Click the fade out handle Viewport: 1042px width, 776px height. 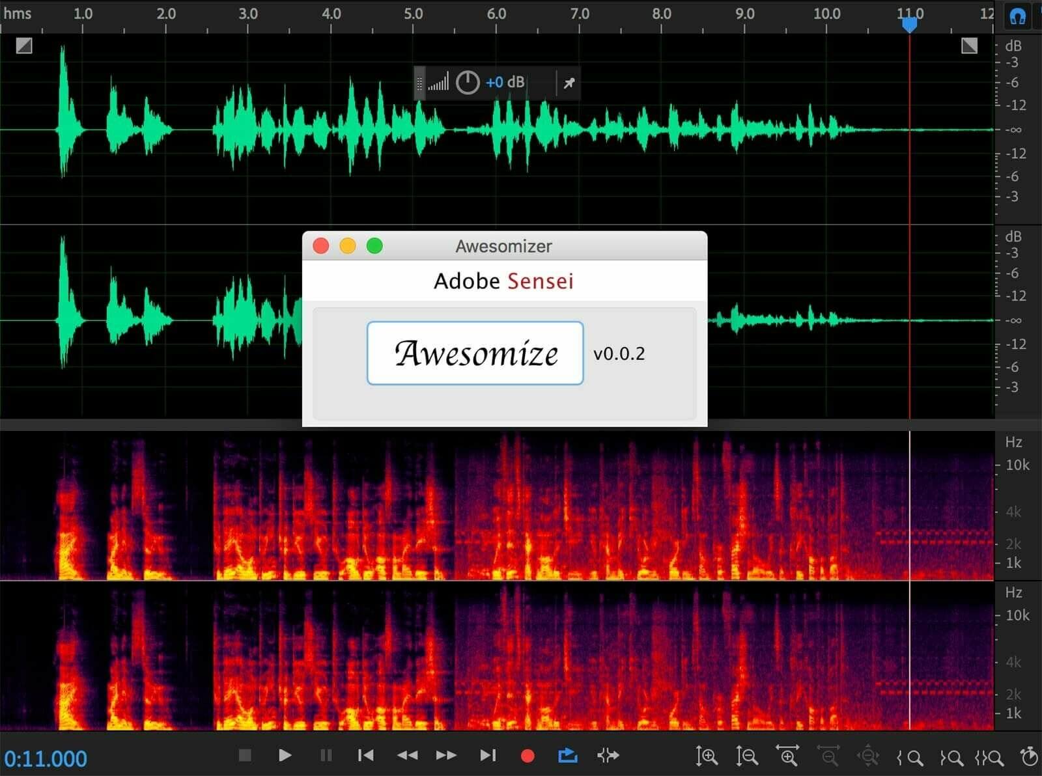(969, 46)
